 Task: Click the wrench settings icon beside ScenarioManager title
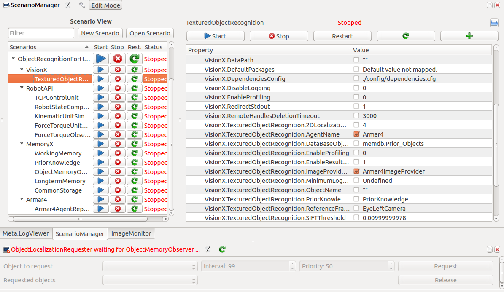82,5
